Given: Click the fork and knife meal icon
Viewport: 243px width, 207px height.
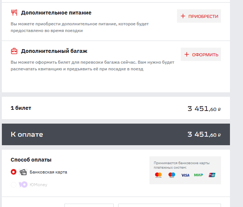Looking at the screenshot, I should [x=14, y=13].
